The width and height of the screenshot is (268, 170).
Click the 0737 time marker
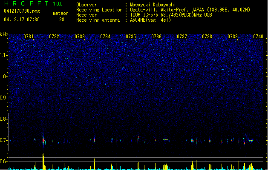(182, 37)
